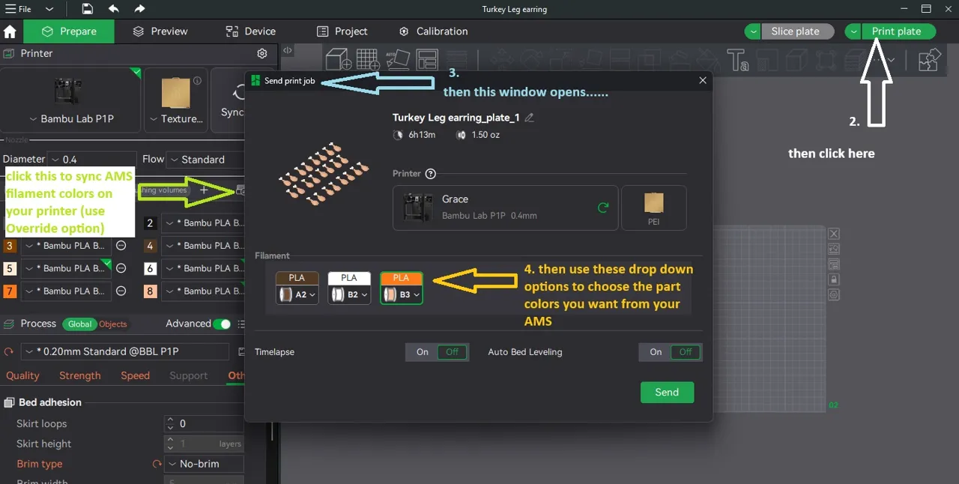Screen dimensions: 959x484
Task: Open the Flow Standard dropdown
Action: (x=205, y=160)
